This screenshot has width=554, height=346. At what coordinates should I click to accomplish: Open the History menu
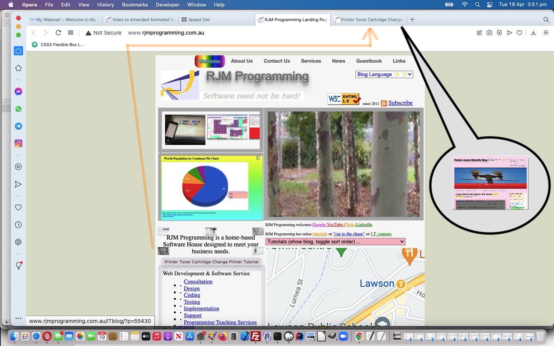pyautogui.click(x=105, y=5)
